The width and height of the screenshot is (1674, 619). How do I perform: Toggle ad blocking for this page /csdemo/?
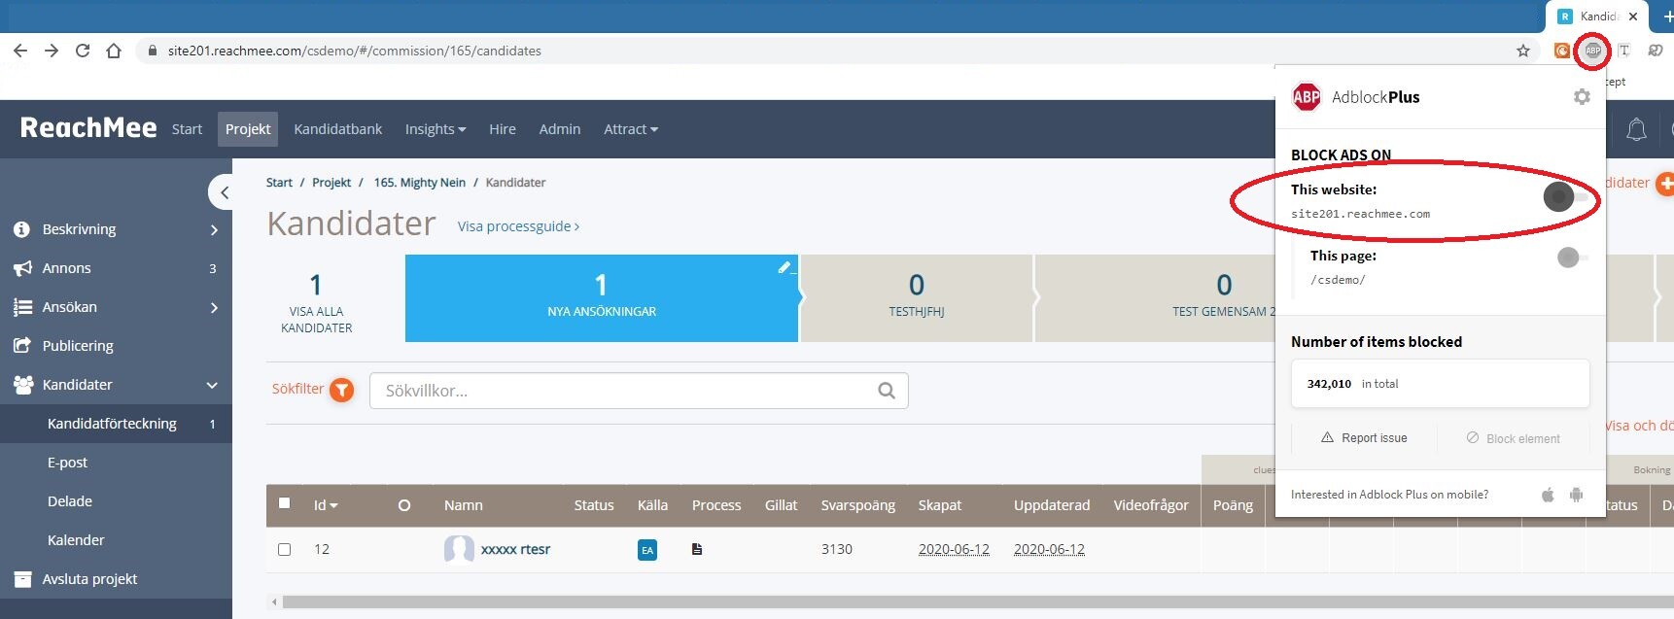tap(1572, 258)
